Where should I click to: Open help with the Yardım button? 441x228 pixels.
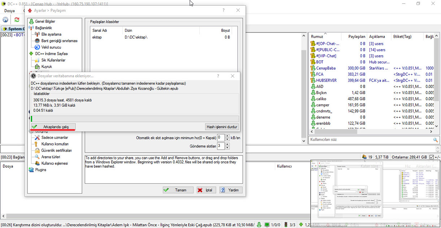click(231, 190)
